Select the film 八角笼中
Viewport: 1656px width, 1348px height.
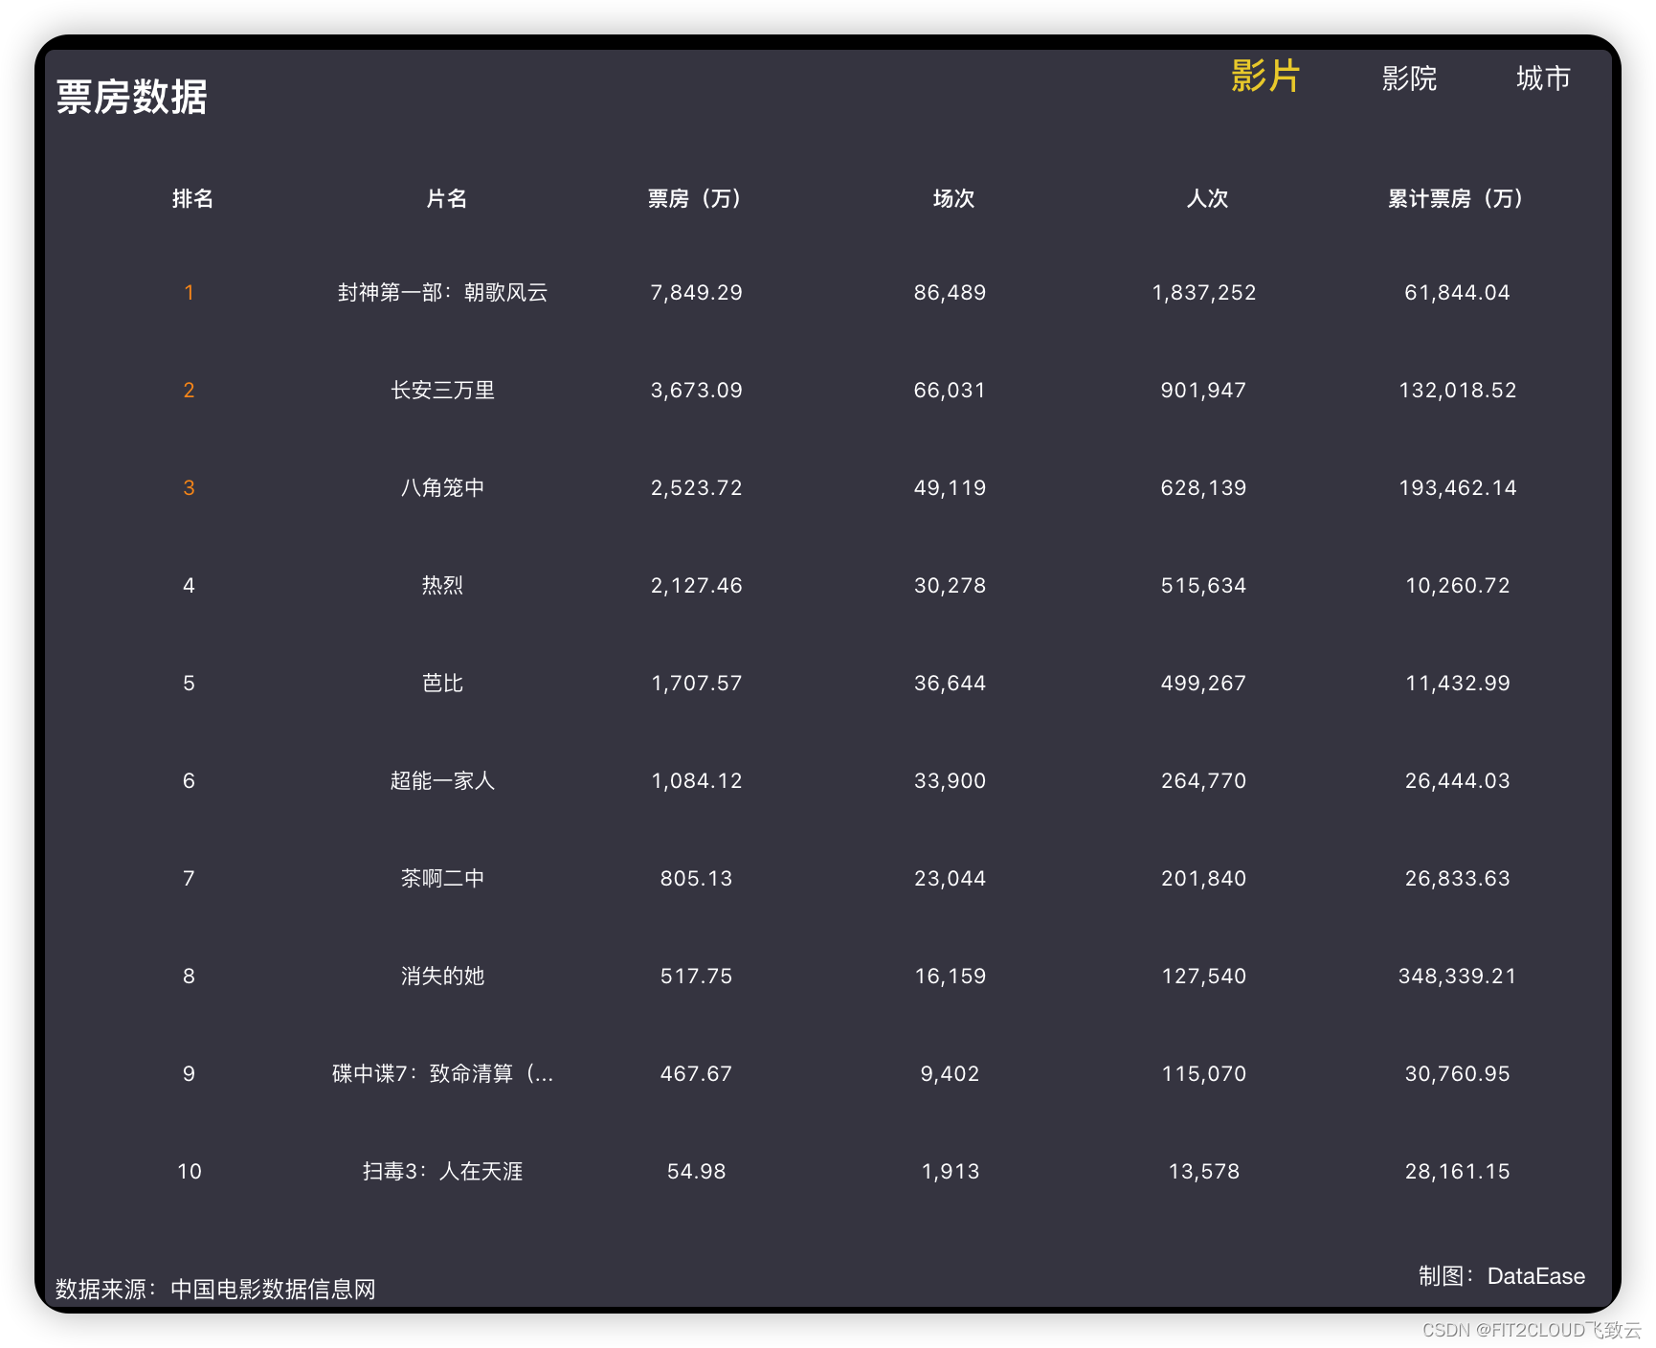pos(442,487)
